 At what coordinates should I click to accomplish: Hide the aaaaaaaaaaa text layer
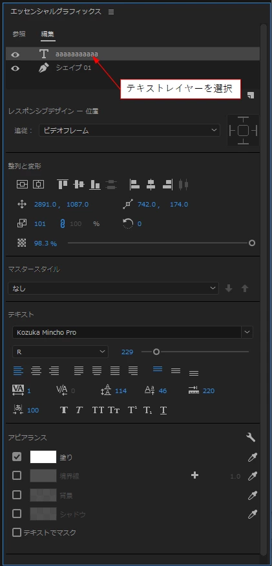point(15,54)
